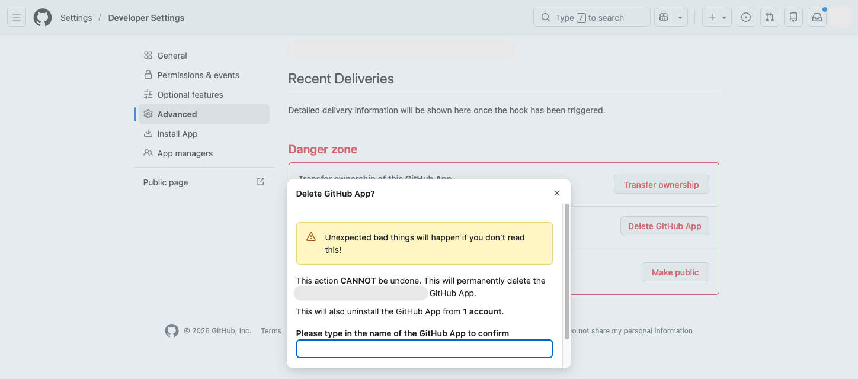Select Optional features in sidebar

(x=204, y=95)
